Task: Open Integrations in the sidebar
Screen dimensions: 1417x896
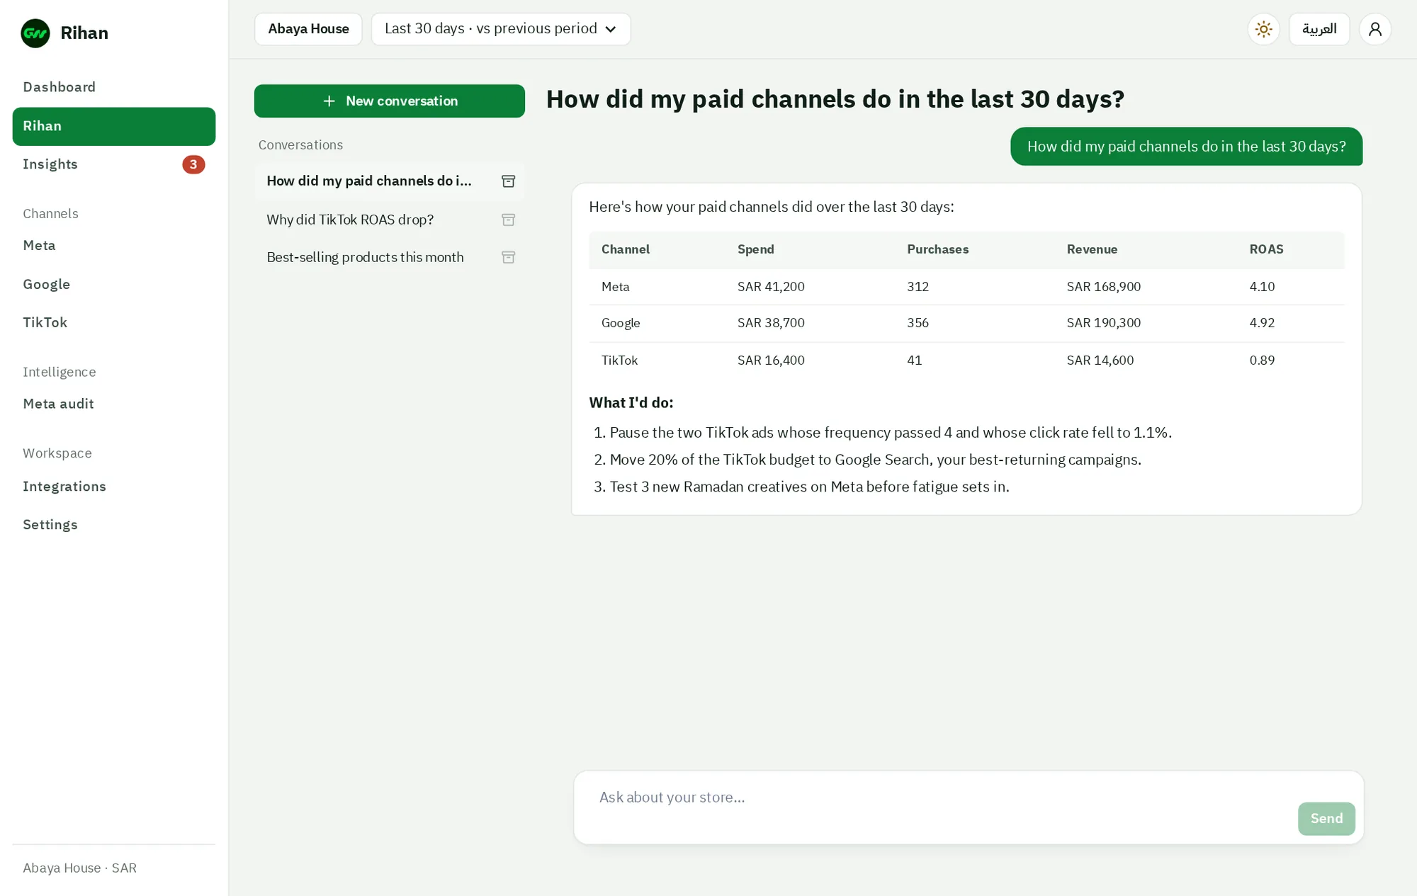Action: point(114,487)
